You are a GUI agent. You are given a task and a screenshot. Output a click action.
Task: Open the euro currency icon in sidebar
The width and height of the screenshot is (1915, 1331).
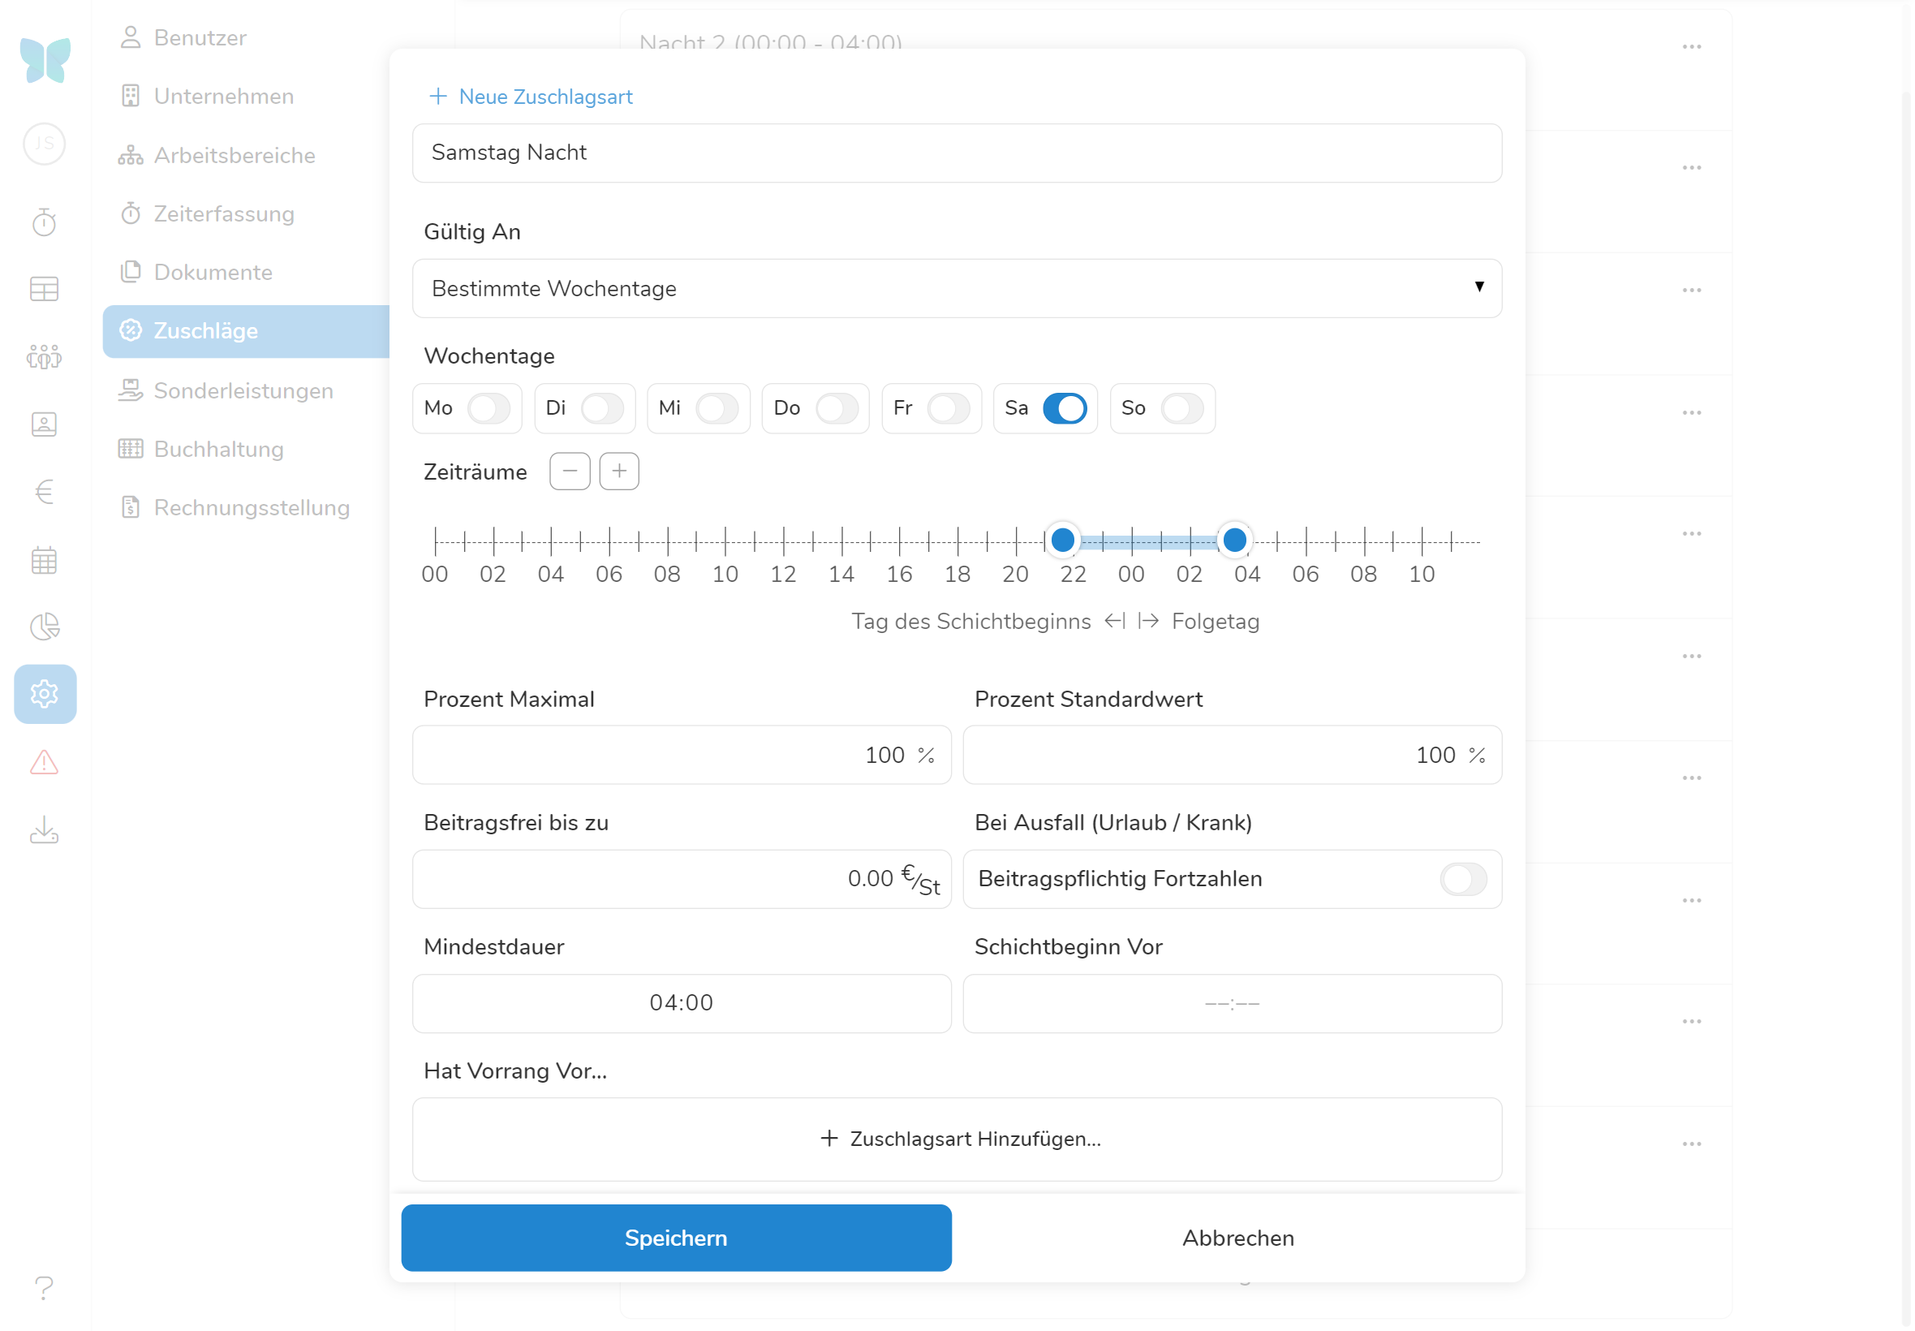click(x=44, y=492)
